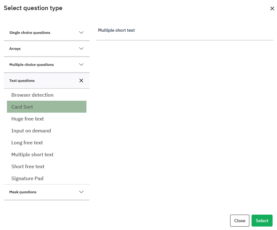Pick Huge free text question type
Image resolution: width=277 pixels, height=230 pixels.
coord(28,119)
